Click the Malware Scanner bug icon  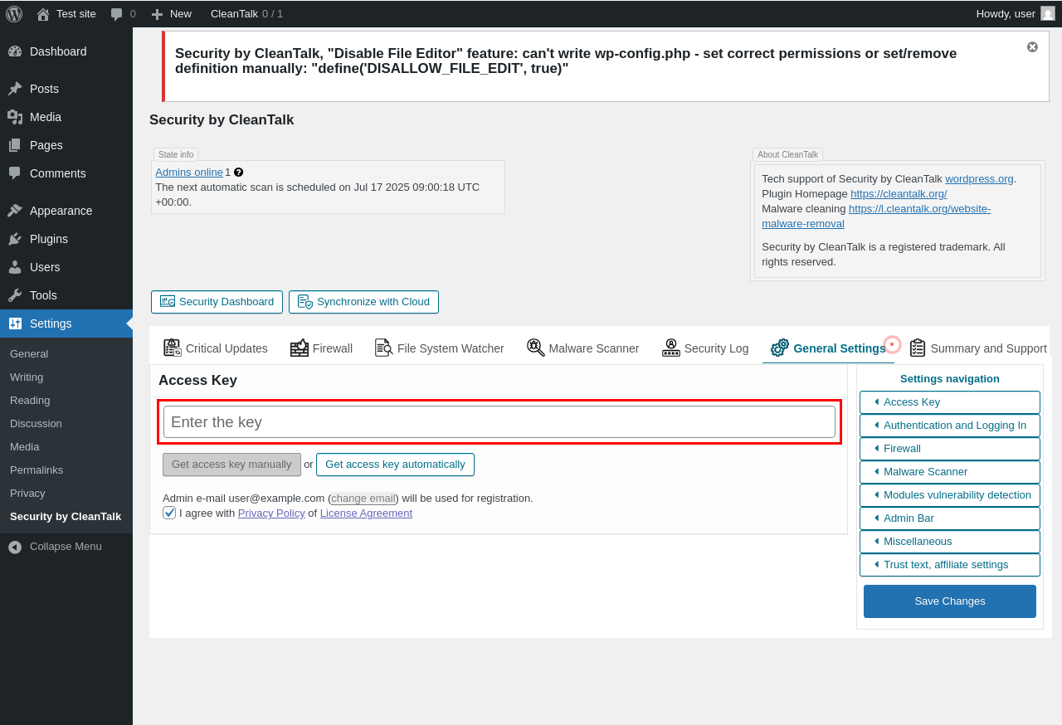535,348
